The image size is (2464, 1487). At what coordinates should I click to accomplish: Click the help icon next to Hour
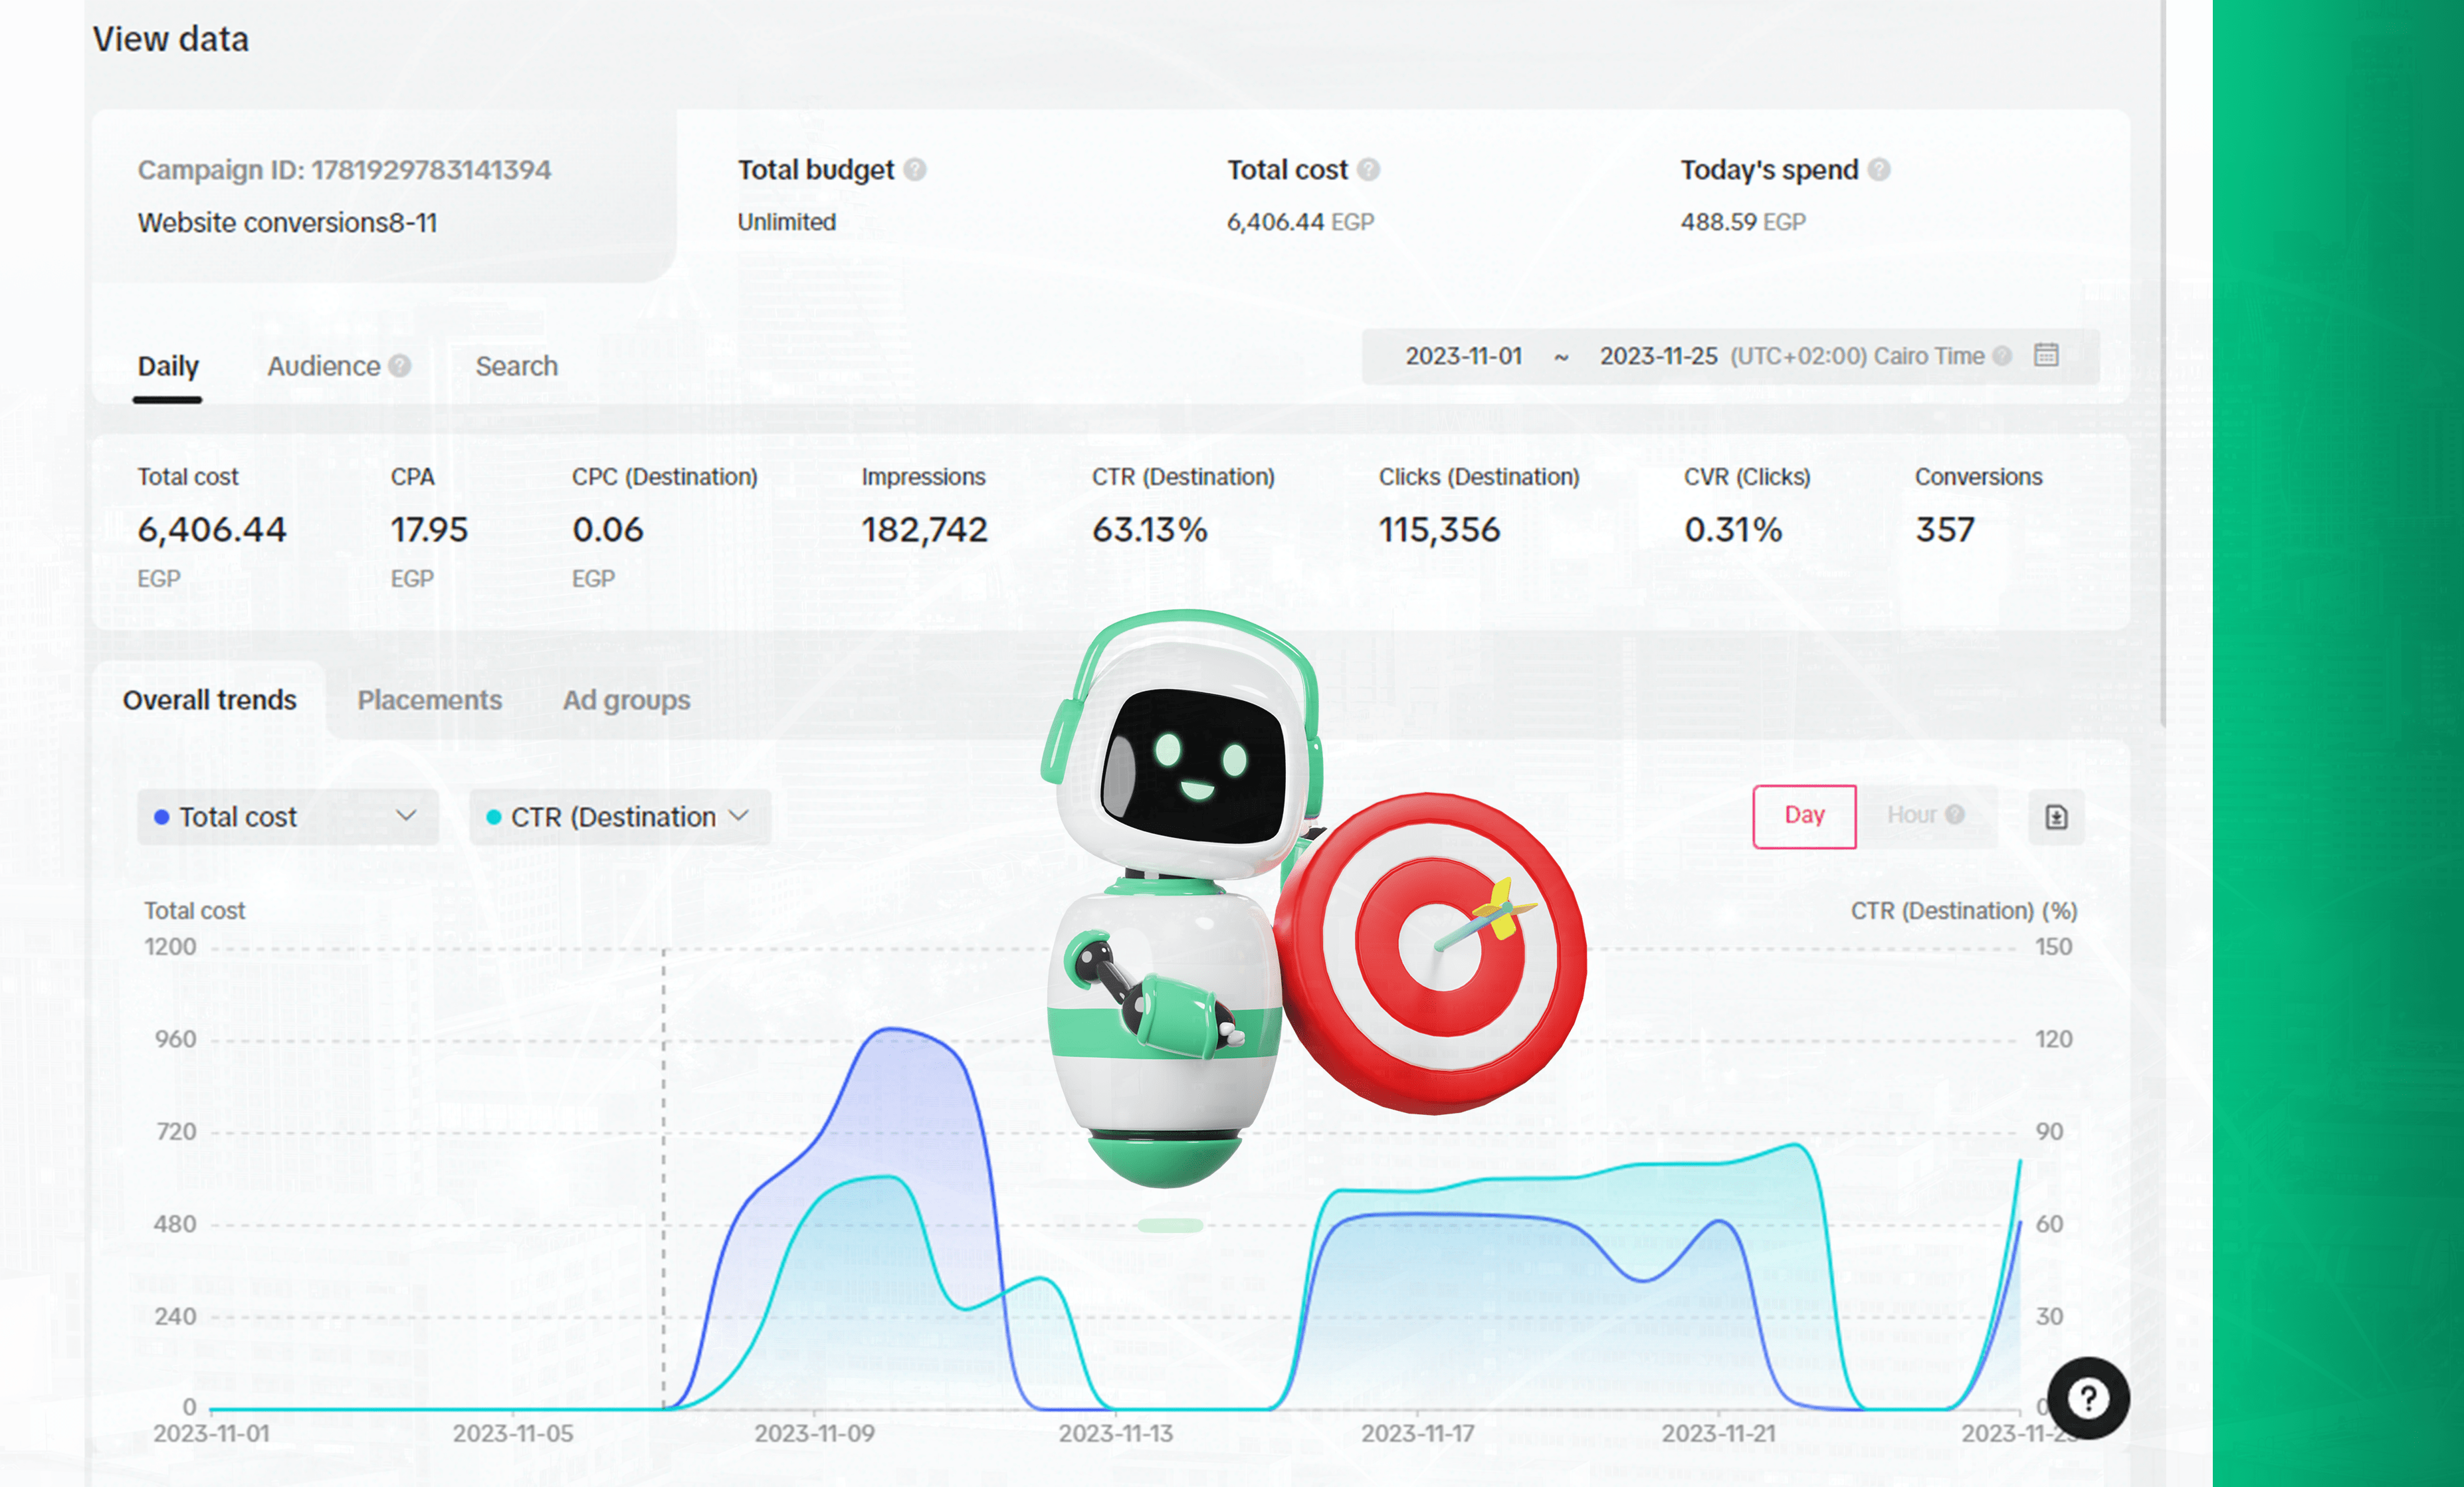(x=1955, y=815)
